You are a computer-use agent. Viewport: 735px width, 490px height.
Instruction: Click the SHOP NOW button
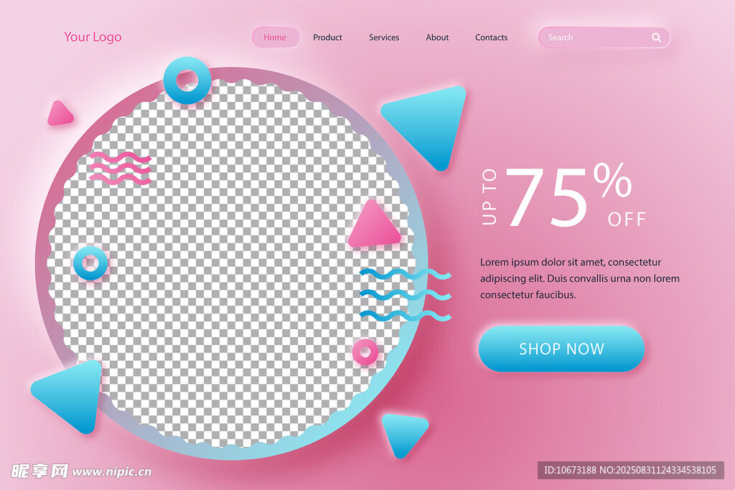click(561, 349)
